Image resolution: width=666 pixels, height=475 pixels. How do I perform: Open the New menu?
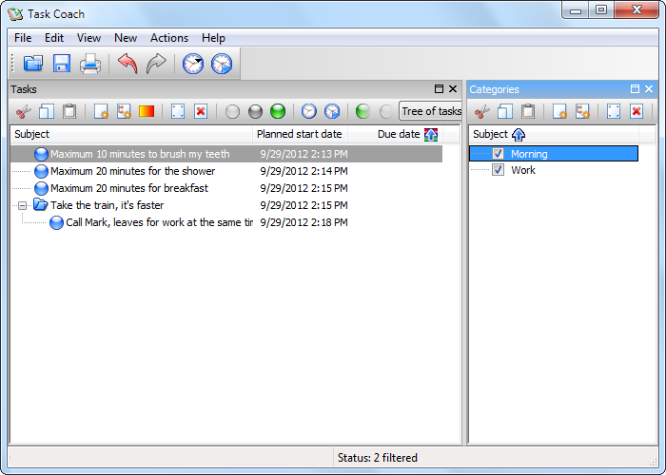[x=126, y=38]
